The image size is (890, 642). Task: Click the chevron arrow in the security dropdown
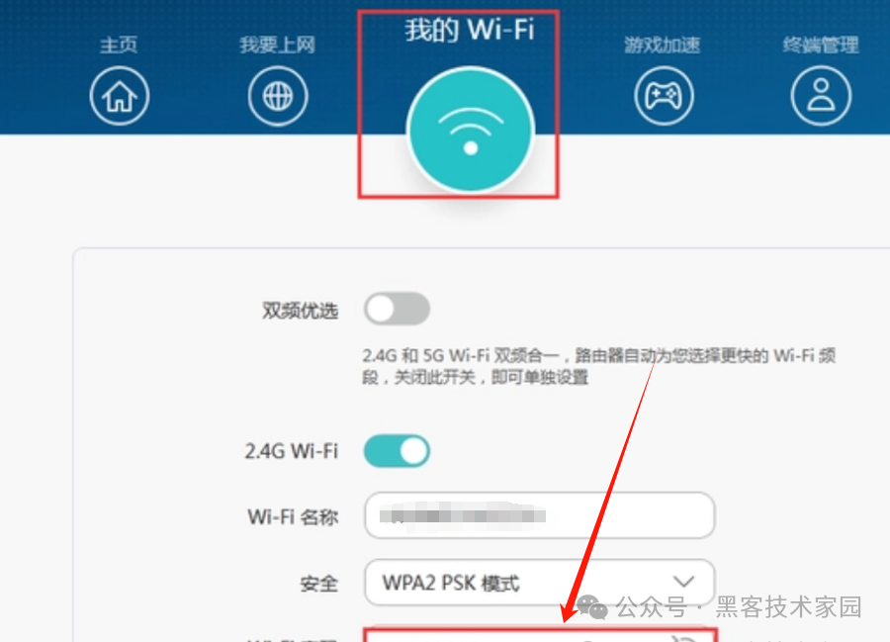click(683, 582)
